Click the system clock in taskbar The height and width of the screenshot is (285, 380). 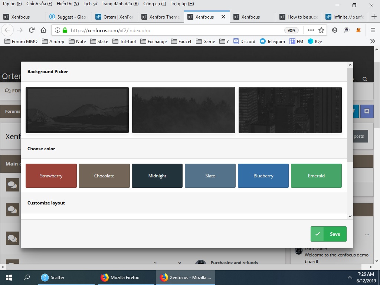point(366,278)
